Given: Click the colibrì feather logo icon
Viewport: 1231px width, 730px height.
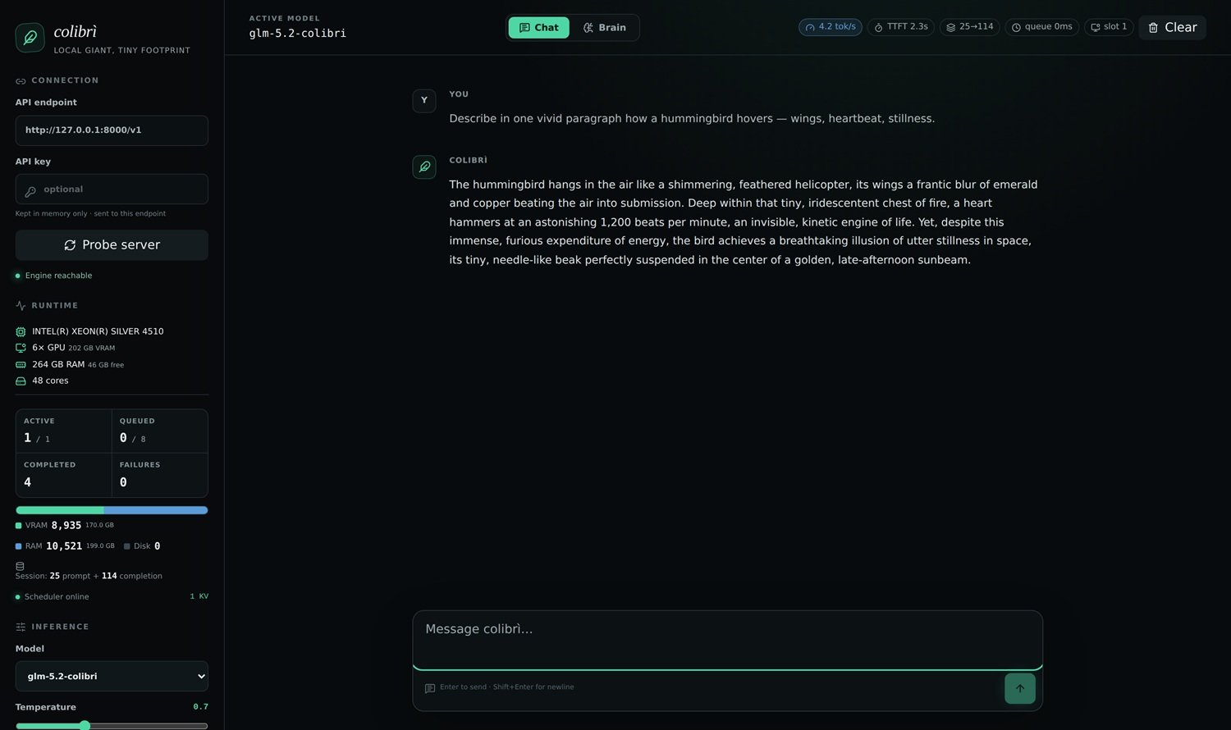Looking at the screenshot, I should tap(30, 38).
